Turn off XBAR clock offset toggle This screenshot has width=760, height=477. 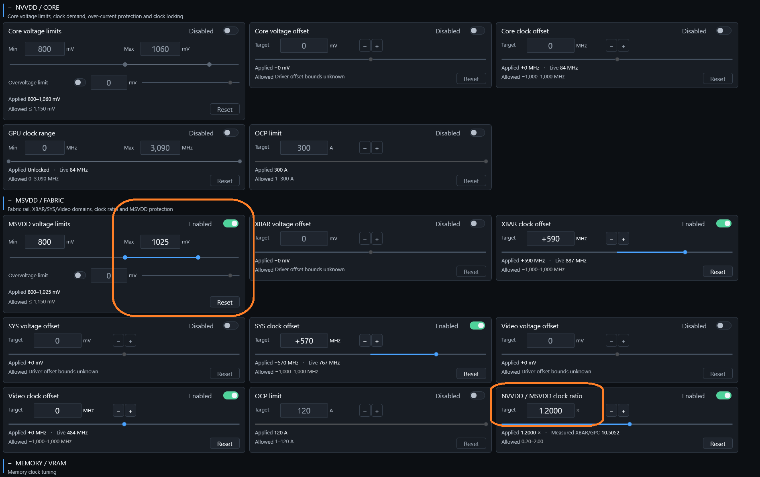(724, 224)
